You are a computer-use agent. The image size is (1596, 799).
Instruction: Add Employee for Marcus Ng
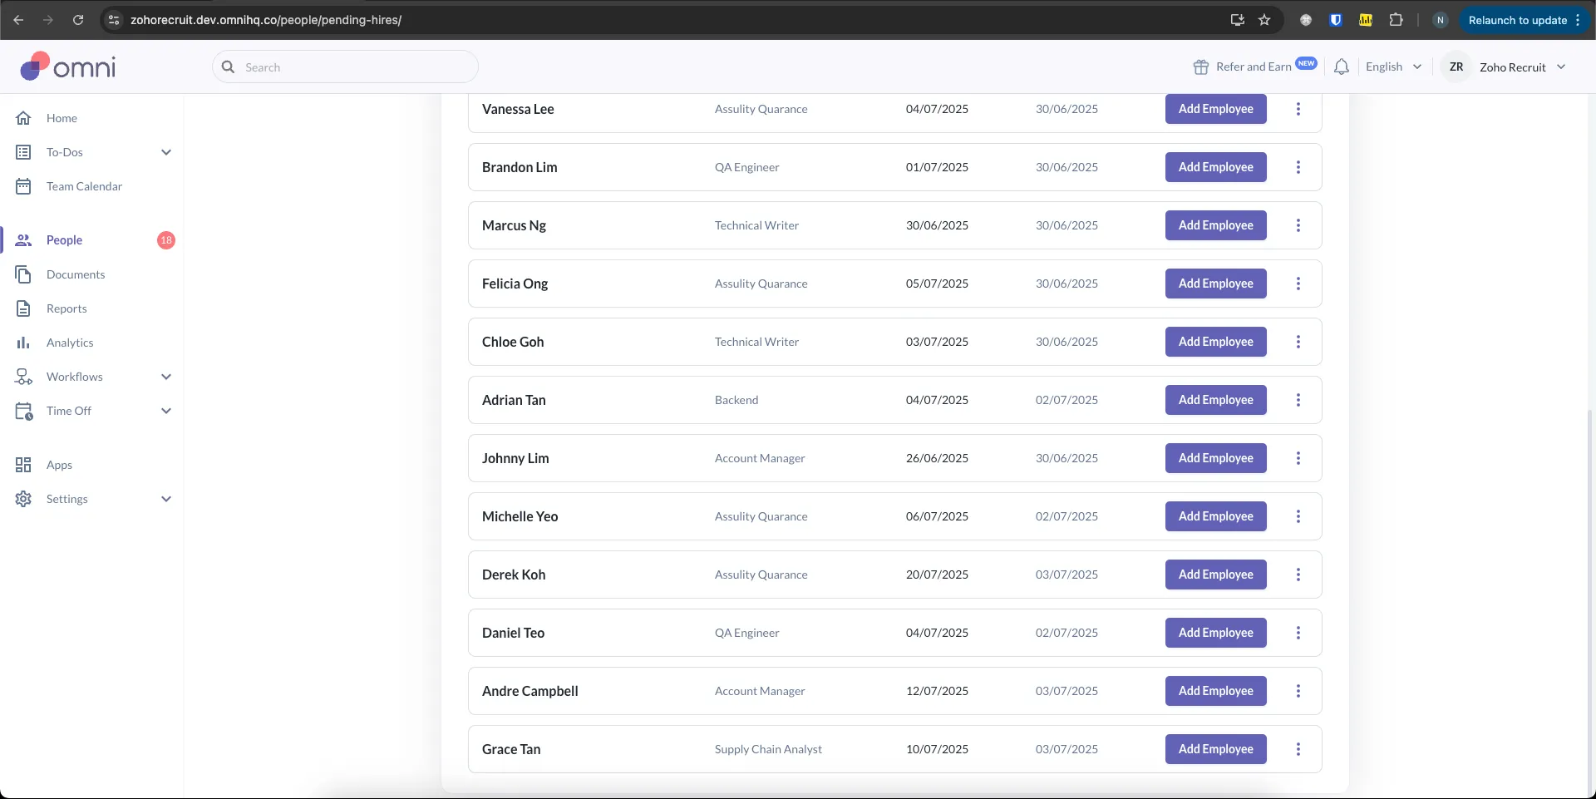point(1215,225)
